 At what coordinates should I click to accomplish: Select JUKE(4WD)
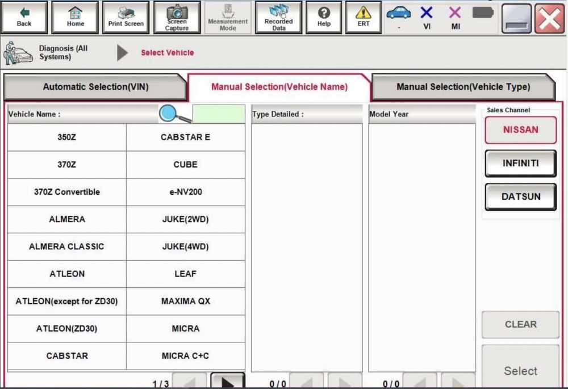pos(186,246)
